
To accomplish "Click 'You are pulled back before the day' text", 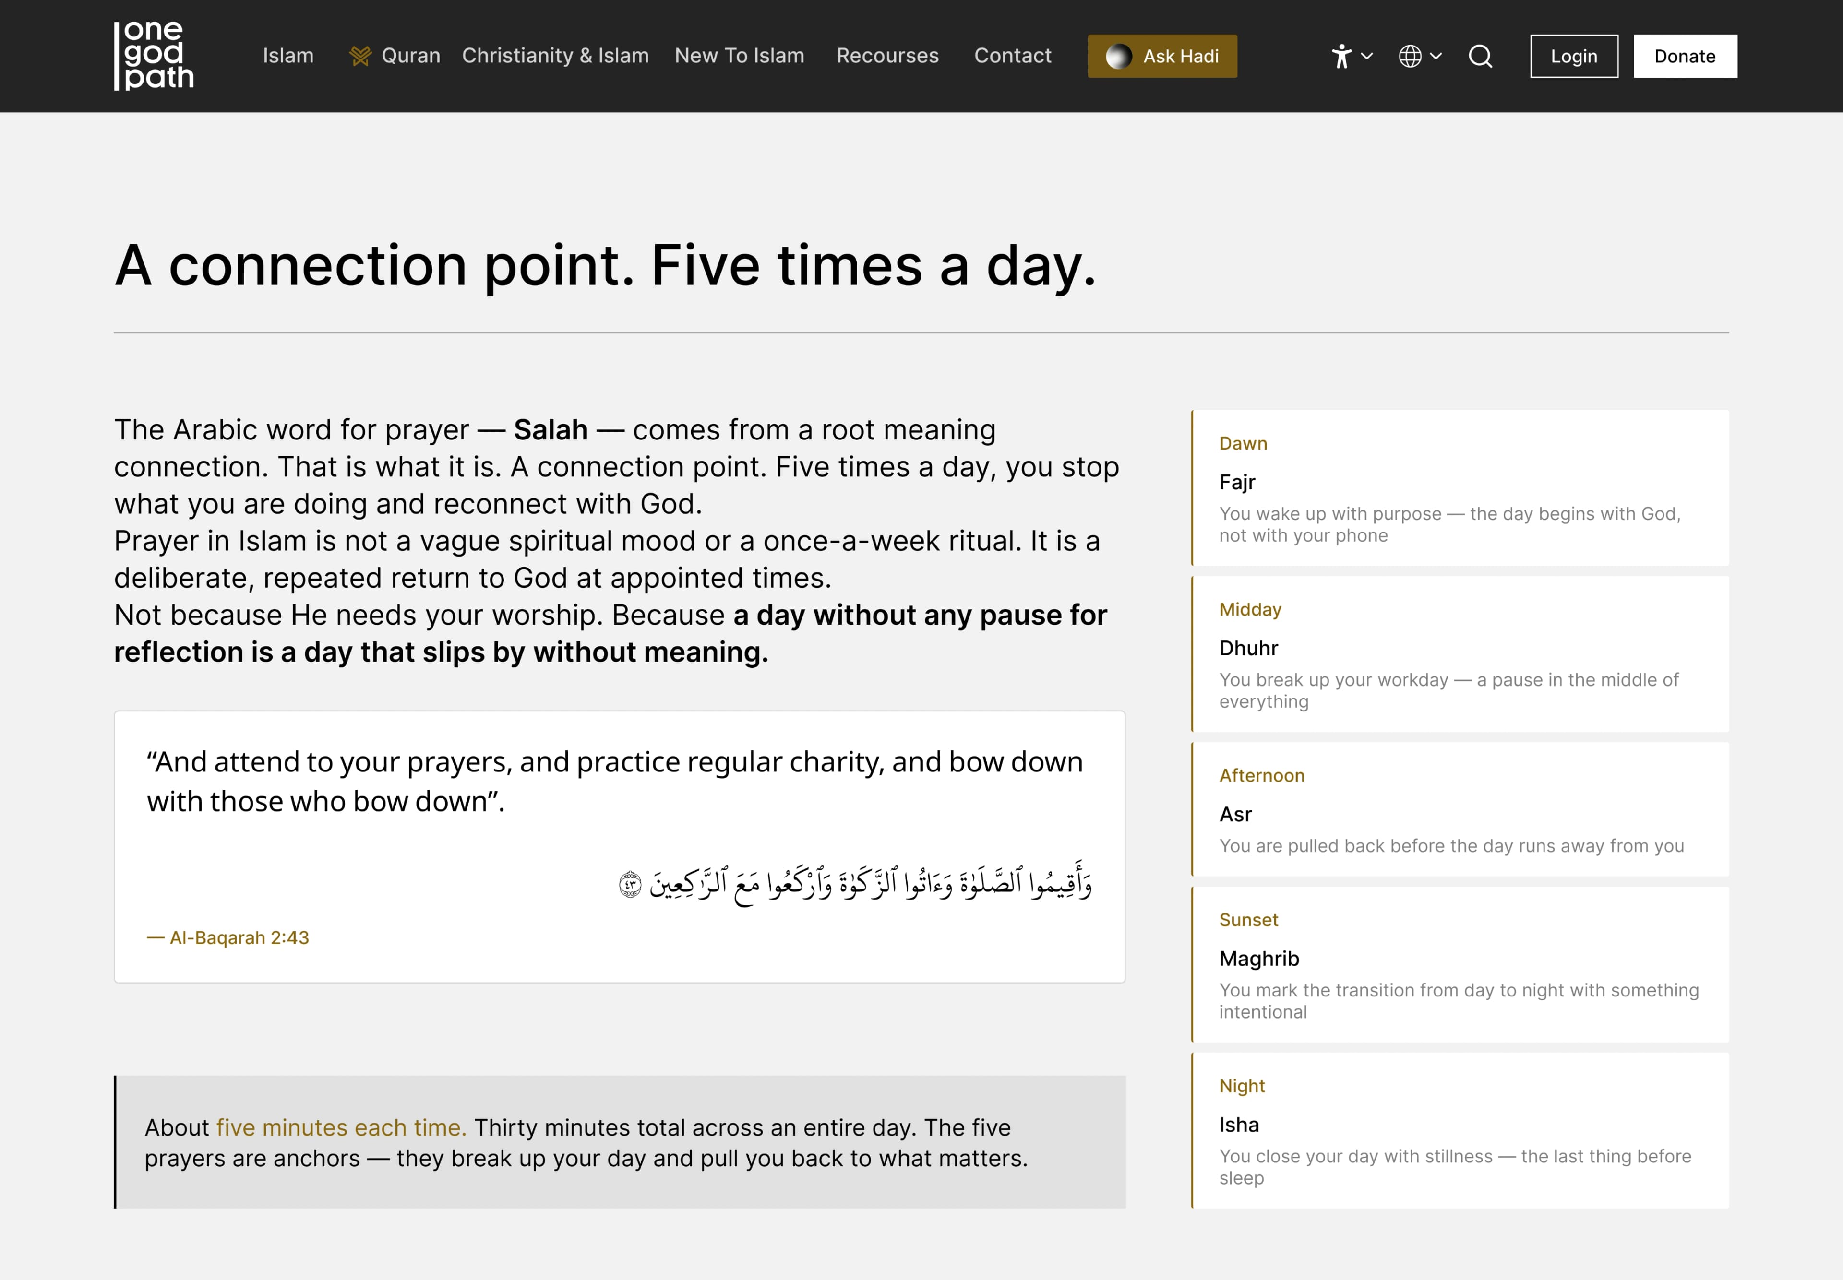I will (x=1451, y=846).
